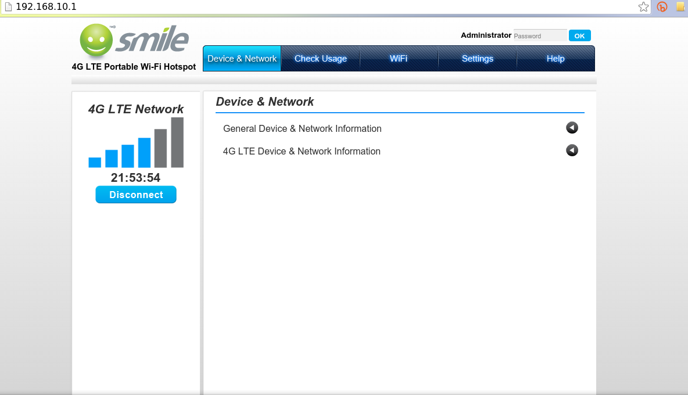Open the Device & Network tab
The image size is (688, 395).
[242, 58]
